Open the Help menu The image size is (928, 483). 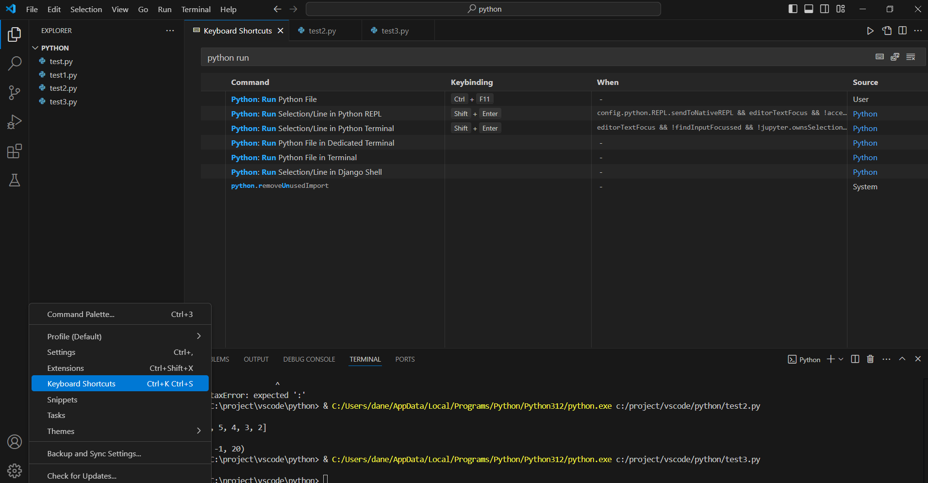coord(228,9)
